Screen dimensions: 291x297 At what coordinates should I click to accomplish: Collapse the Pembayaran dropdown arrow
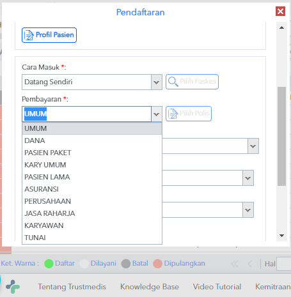[157, 114]
